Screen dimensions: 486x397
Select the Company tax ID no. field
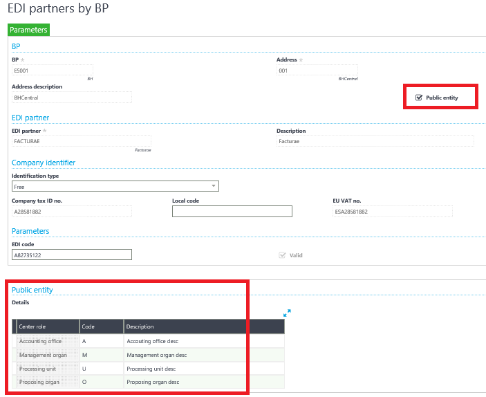[x=71, y=212]
